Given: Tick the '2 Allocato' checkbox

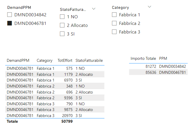Looking at the screenshot, I should (x=62, y=25).
